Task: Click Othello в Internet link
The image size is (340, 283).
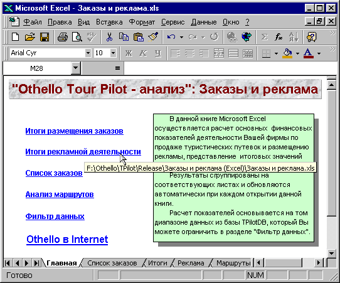Action: coord(67,240)
